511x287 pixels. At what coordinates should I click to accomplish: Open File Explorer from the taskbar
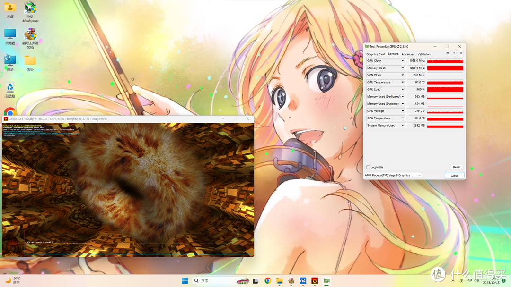tap(279, 280)
